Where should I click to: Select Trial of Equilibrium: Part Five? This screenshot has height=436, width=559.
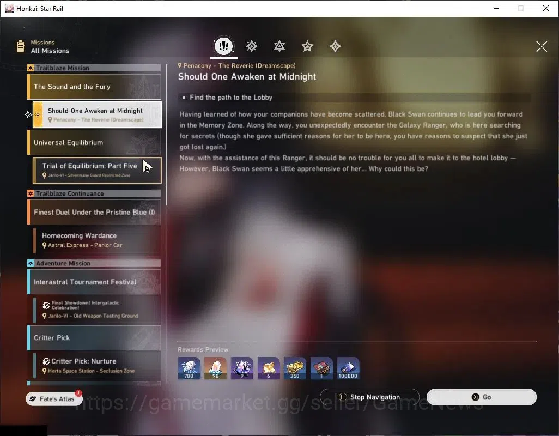97,170
